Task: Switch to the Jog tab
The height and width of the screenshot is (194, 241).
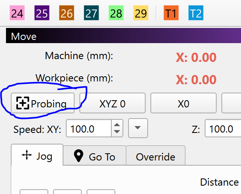Action: click(37, 156)
